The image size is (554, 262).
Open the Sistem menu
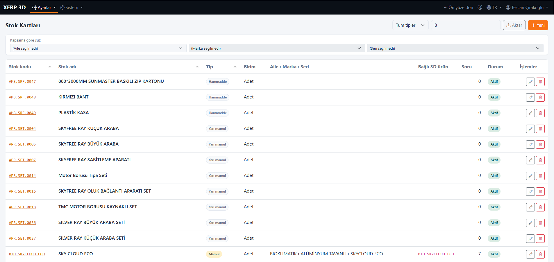point(72,8)
